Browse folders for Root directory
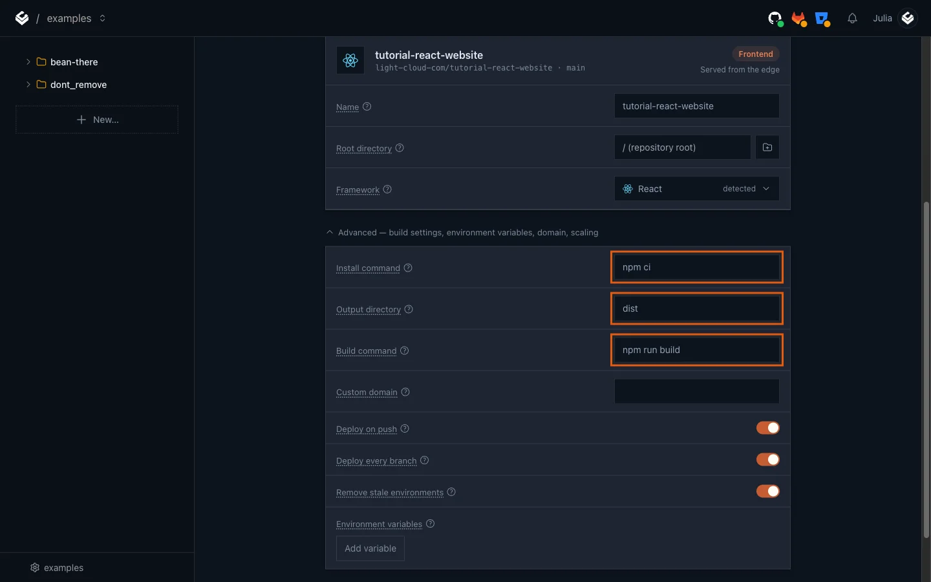 767,147
